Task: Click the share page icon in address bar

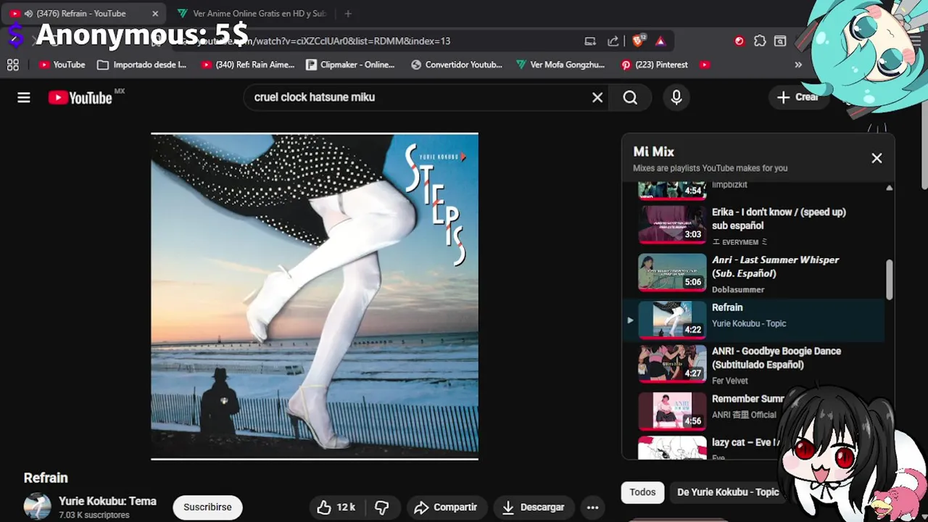Action: point(613,41)
